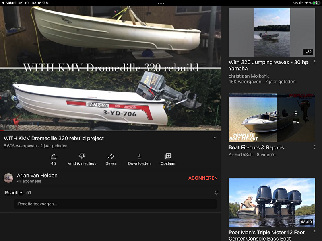Open options for 'With 320 Jumping waves' video
The width and height of the screenshot is (322, 241).
[314, 62]
